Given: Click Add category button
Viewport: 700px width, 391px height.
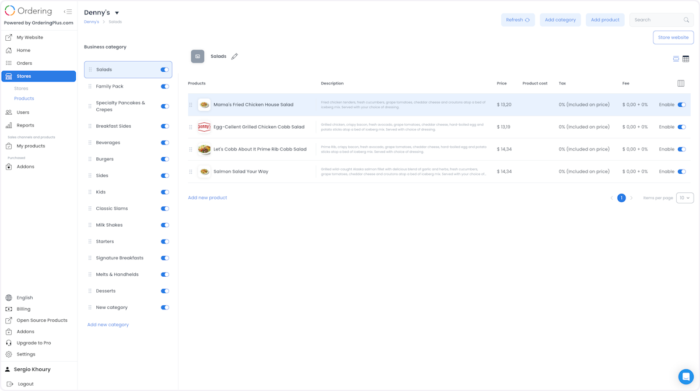Looking at the screenshot, I should 560,20.
